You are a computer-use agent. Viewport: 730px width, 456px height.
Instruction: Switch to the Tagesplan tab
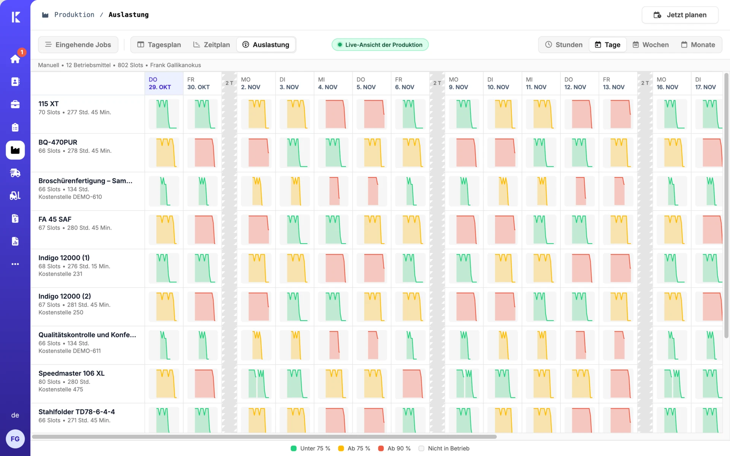(159, 45)
